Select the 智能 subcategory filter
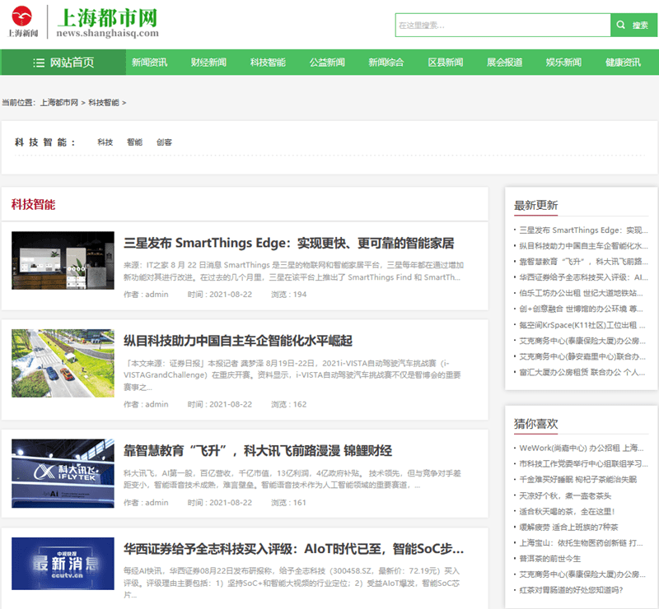Image resolution: width=659 pixels, height=609 pixels. click(x=134, y=142)
